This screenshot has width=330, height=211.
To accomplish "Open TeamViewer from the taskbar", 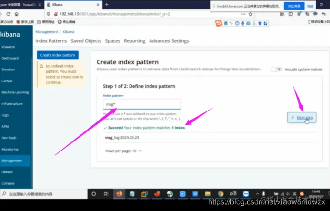I will 246,194.
